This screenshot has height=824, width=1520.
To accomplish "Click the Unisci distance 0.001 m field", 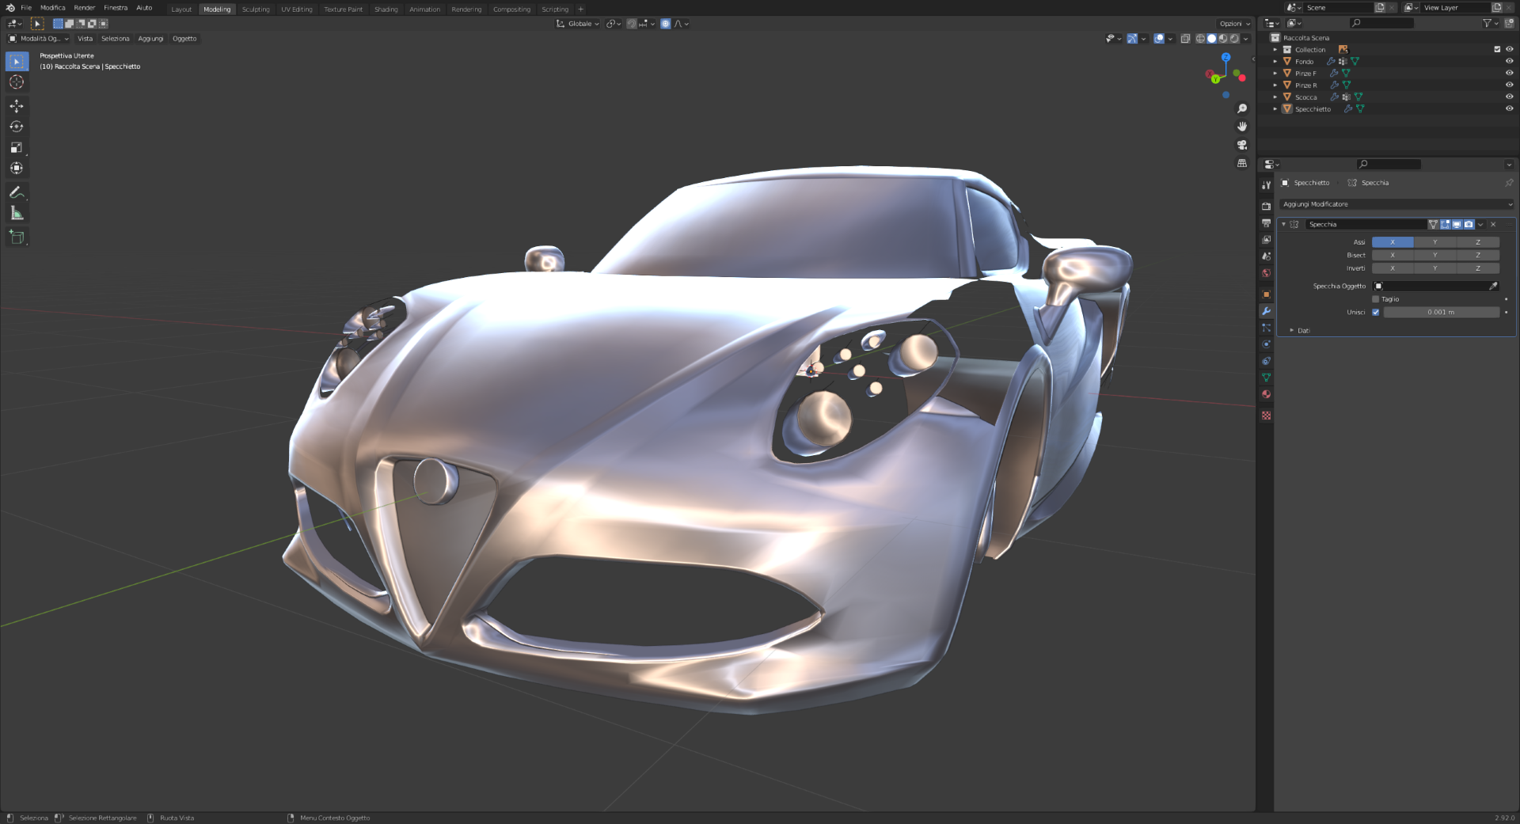I will [x=1441, y=312].
